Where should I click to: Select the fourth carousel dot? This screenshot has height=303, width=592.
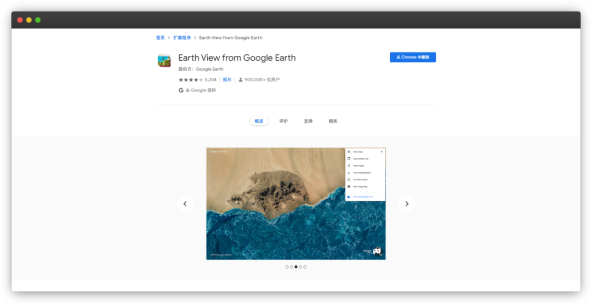tap(300, 267)
